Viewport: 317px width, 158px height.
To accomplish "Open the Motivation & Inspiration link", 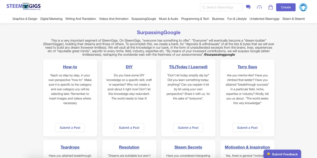I will (247, 147).
